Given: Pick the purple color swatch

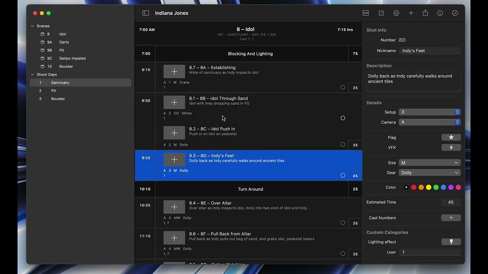Looking at the screenshot, I should click(x=451, y=187).
